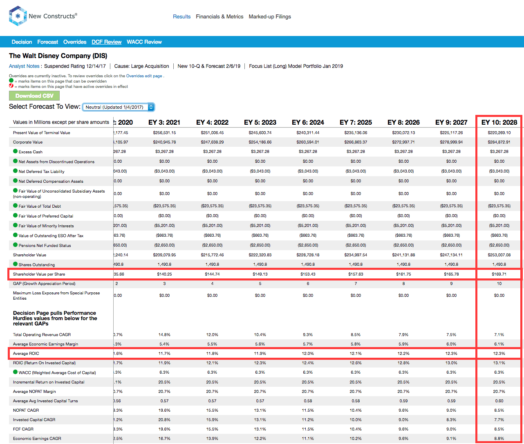Click the green legend dot for overridable items
This screenshot has width=524, height=444.
11,81
